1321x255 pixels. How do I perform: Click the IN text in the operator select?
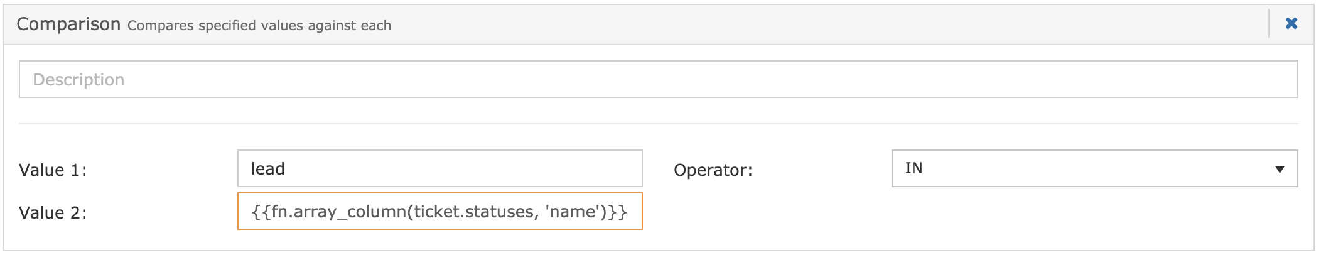click(914, 168)
